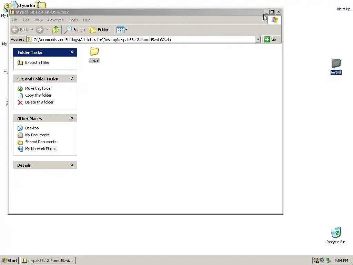Click Move this folder link
Screen dimensions: 353x265
[38, 88]
